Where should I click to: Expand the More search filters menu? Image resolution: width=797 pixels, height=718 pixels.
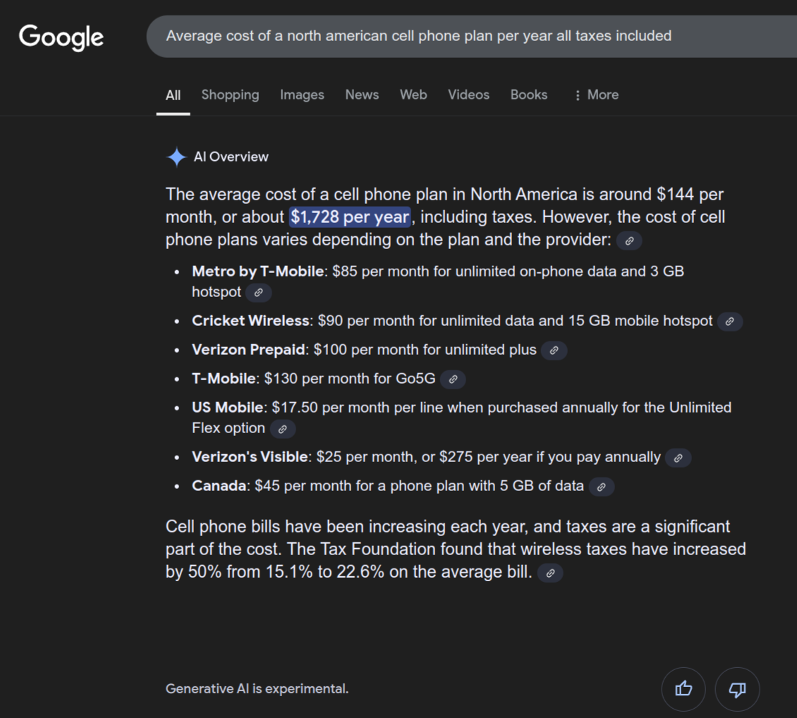coord(596,95)
